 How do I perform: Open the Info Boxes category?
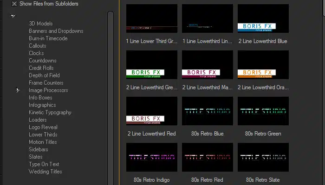tap(40, 98)
